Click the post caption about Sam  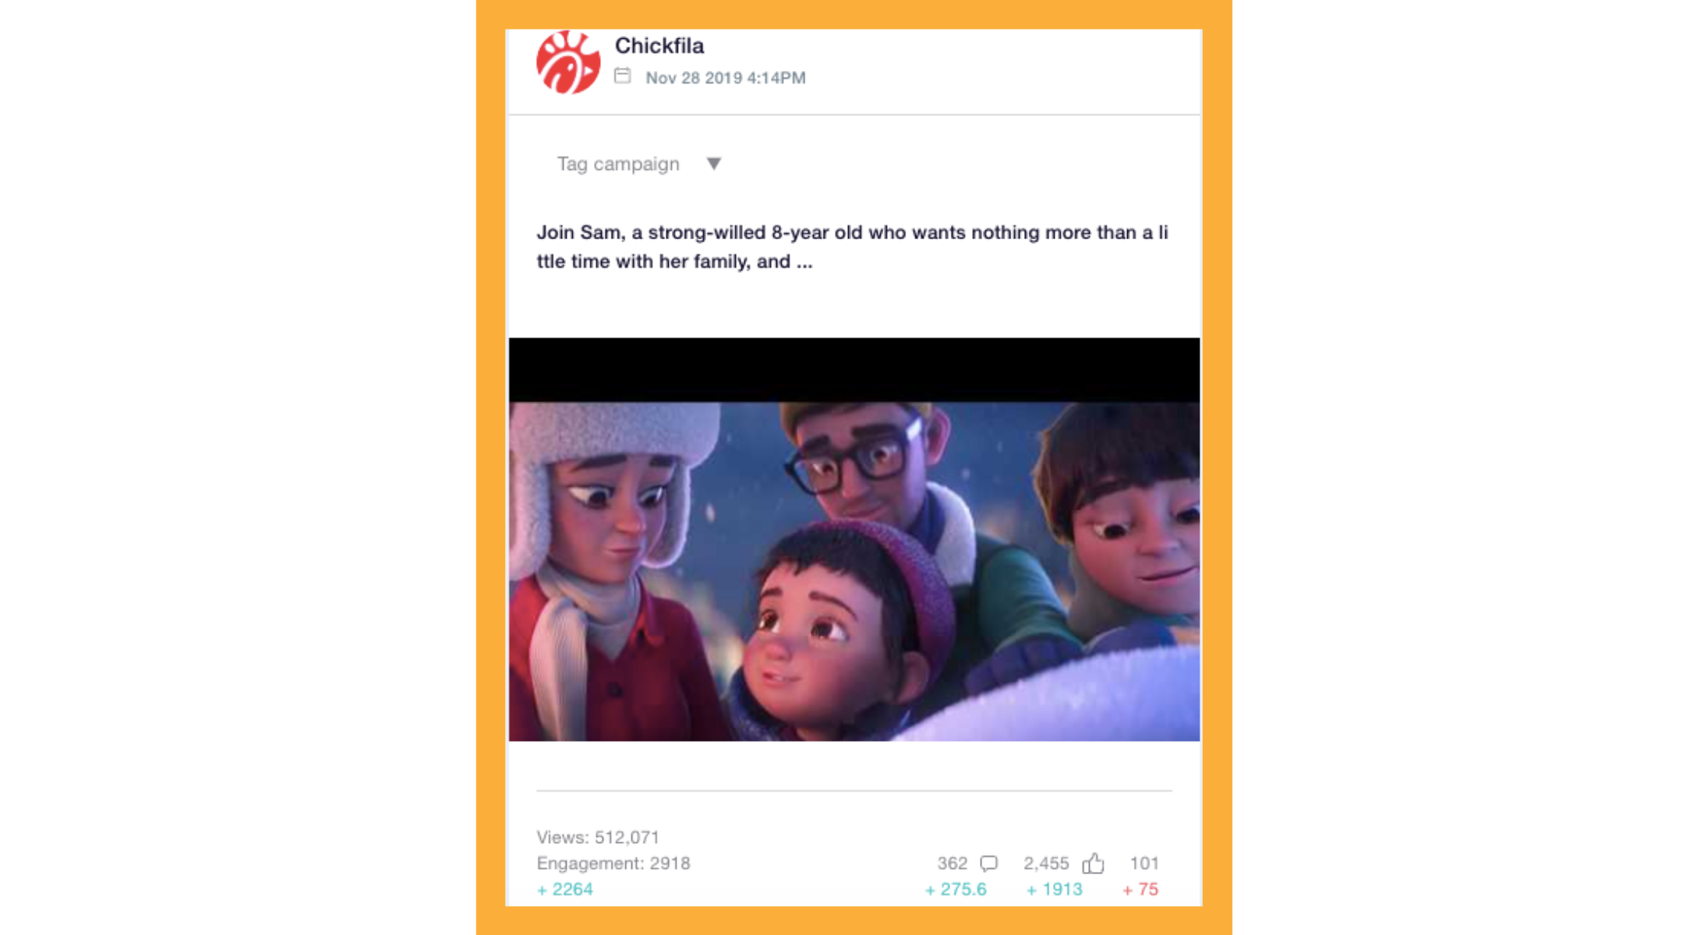click(853, 246)
